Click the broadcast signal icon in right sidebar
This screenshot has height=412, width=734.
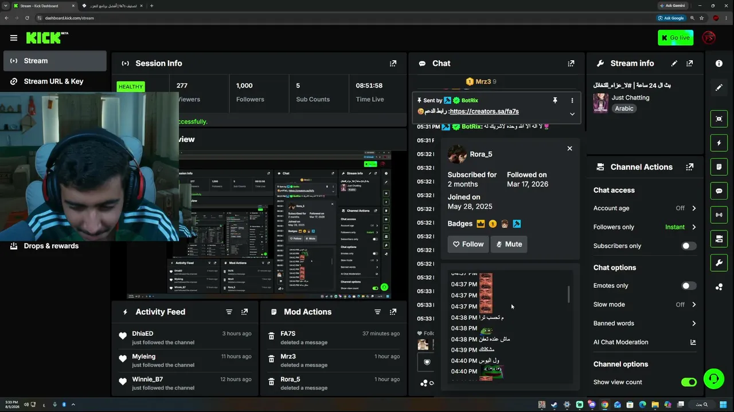click(x=719, y=215)
